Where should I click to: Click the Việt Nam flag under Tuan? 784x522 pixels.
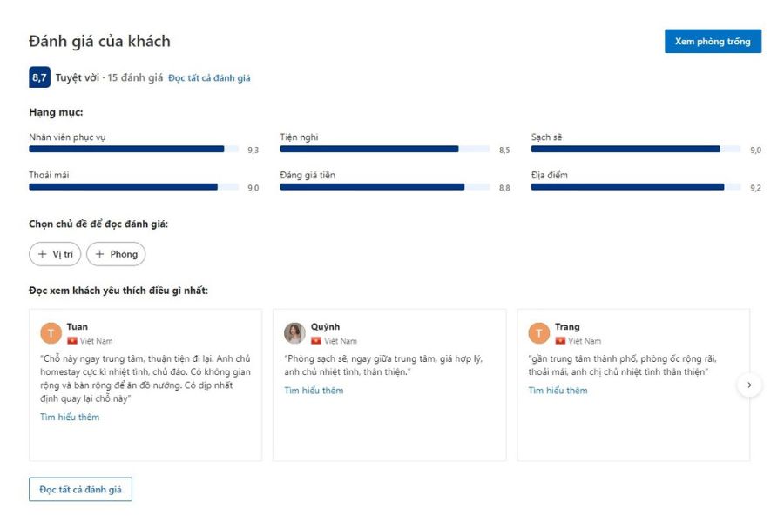[x=72, y=341]
